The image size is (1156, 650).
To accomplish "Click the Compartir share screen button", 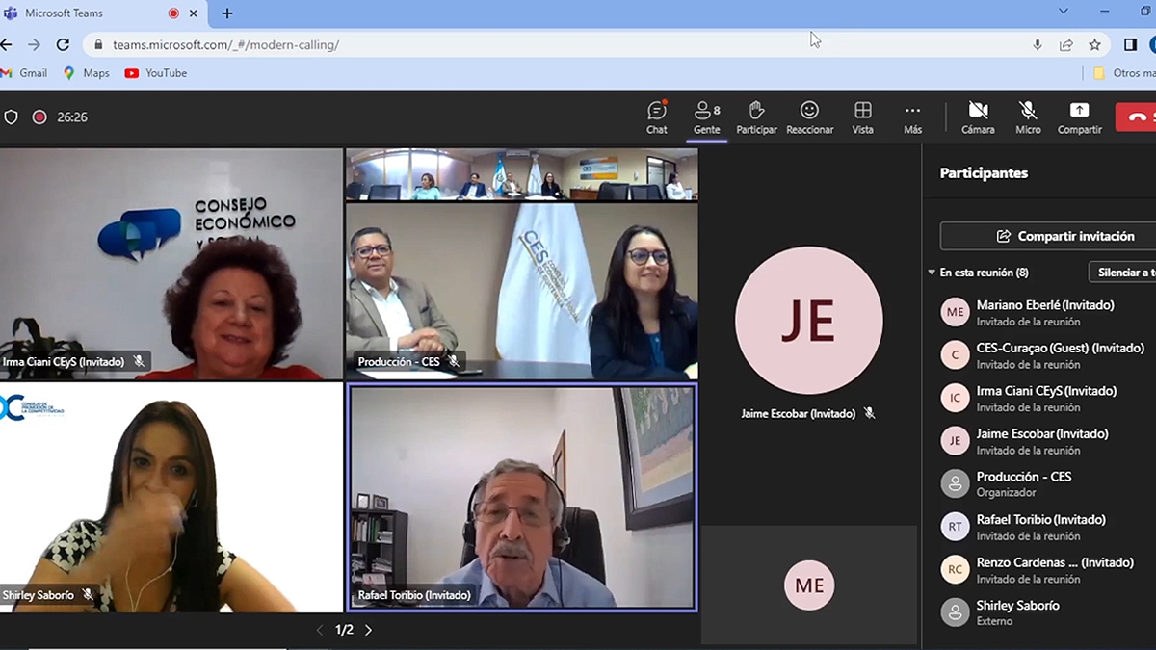I will [x=1079, y=117].
